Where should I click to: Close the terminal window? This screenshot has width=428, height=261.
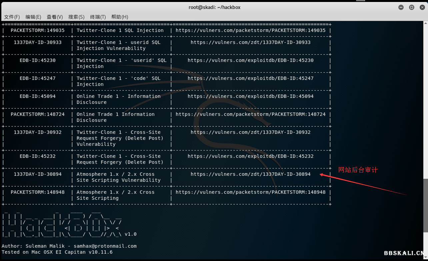pos(422,7)
